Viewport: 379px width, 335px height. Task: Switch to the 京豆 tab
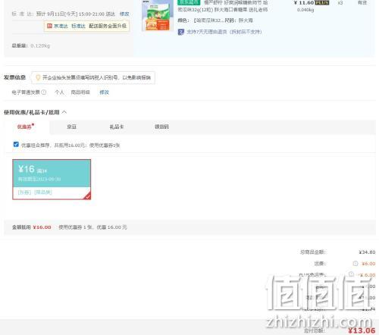click(71, 127)
